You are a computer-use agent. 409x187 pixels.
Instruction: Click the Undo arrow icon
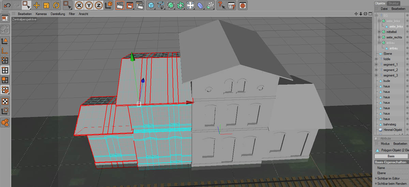[6, 5]
